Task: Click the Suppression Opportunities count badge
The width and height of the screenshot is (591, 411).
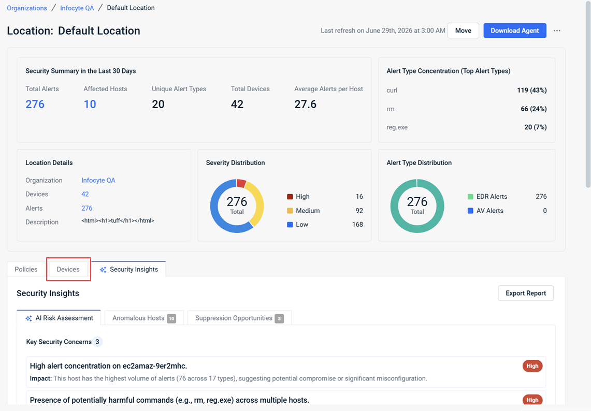Action: [x=279, y=318]
